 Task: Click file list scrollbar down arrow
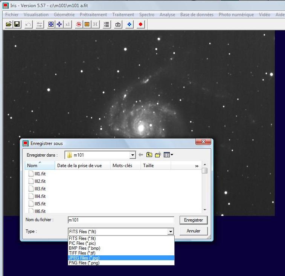point(205,210)
